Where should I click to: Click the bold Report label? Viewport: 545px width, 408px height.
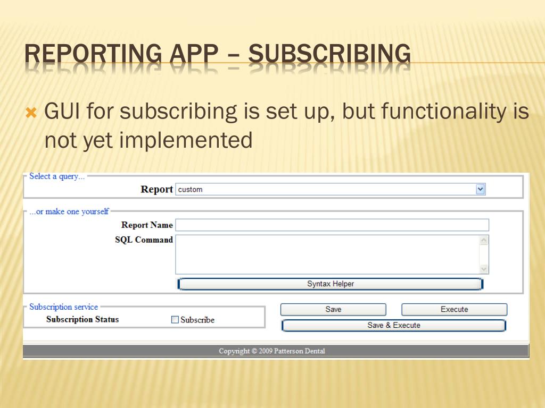click(x=156, y=190)
